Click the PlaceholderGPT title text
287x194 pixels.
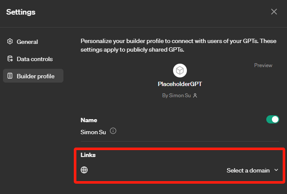pyautogui.click(x=180, y=85)
